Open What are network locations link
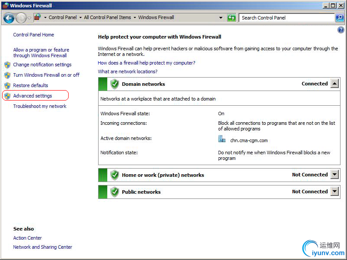Image resolution: width=347 pixels, height=260 pixels. click(128, 71)
